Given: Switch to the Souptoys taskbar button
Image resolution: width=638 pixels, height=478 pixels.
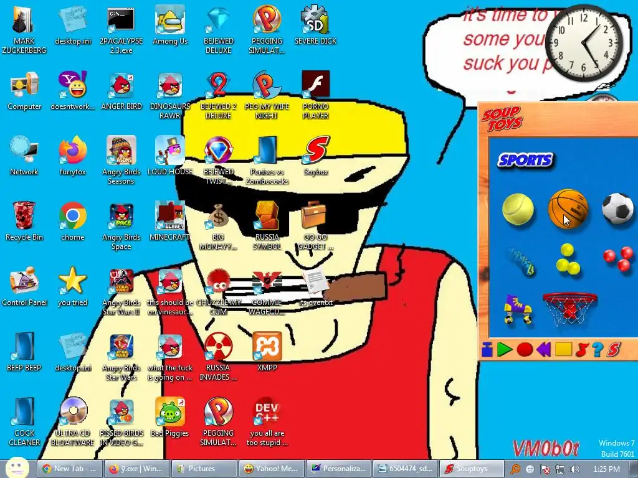Looking at the screenshot, I should point(472,469).
